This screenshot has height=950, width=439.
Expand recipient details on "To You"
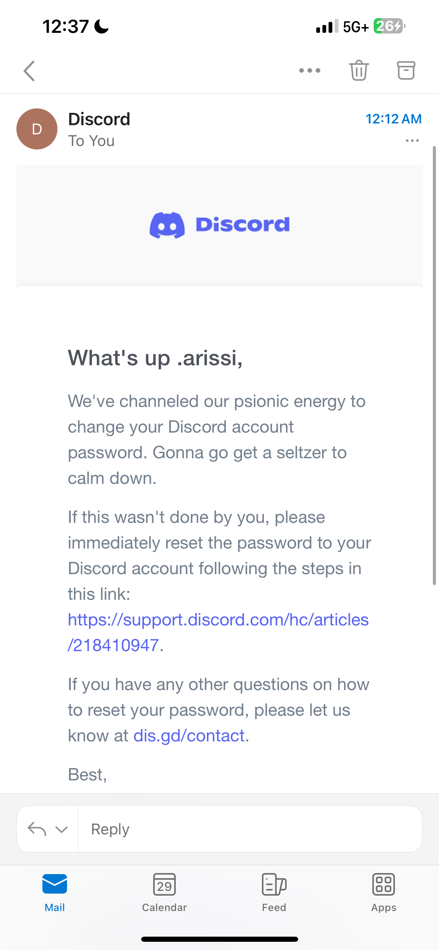pos(91,141)
